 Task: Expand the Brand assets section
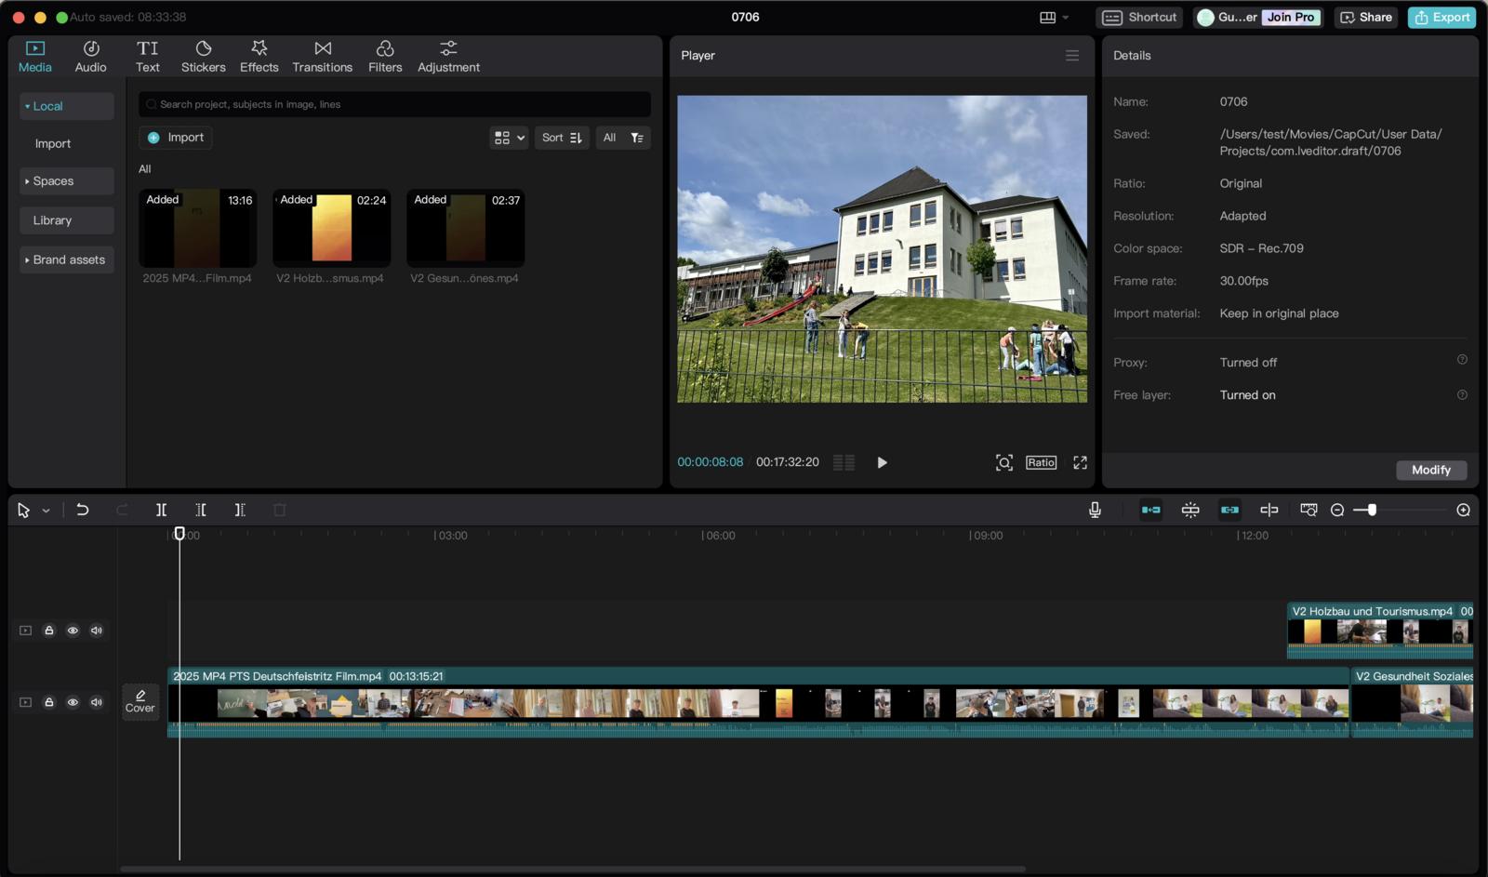point(67,259)
